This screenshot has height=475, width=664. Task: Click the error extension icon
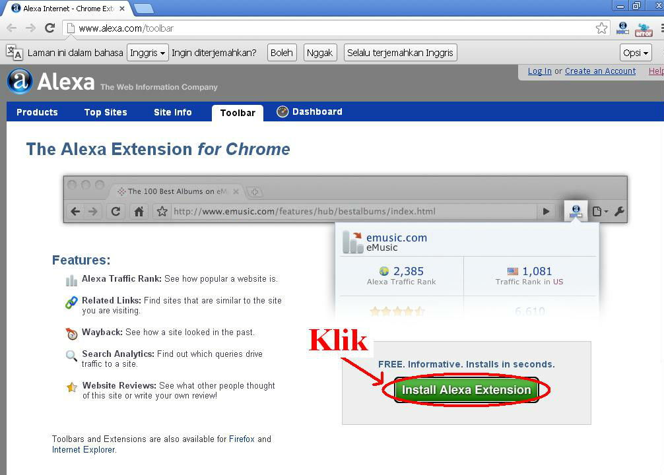[x=644, y=30]
